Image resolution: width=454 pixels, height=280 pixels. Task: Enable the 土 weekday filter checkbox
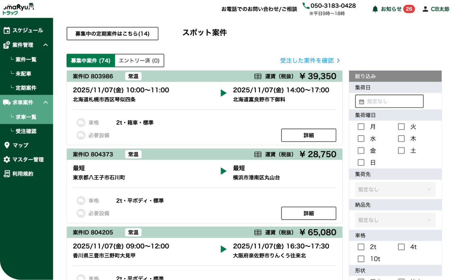click(401, 151)
